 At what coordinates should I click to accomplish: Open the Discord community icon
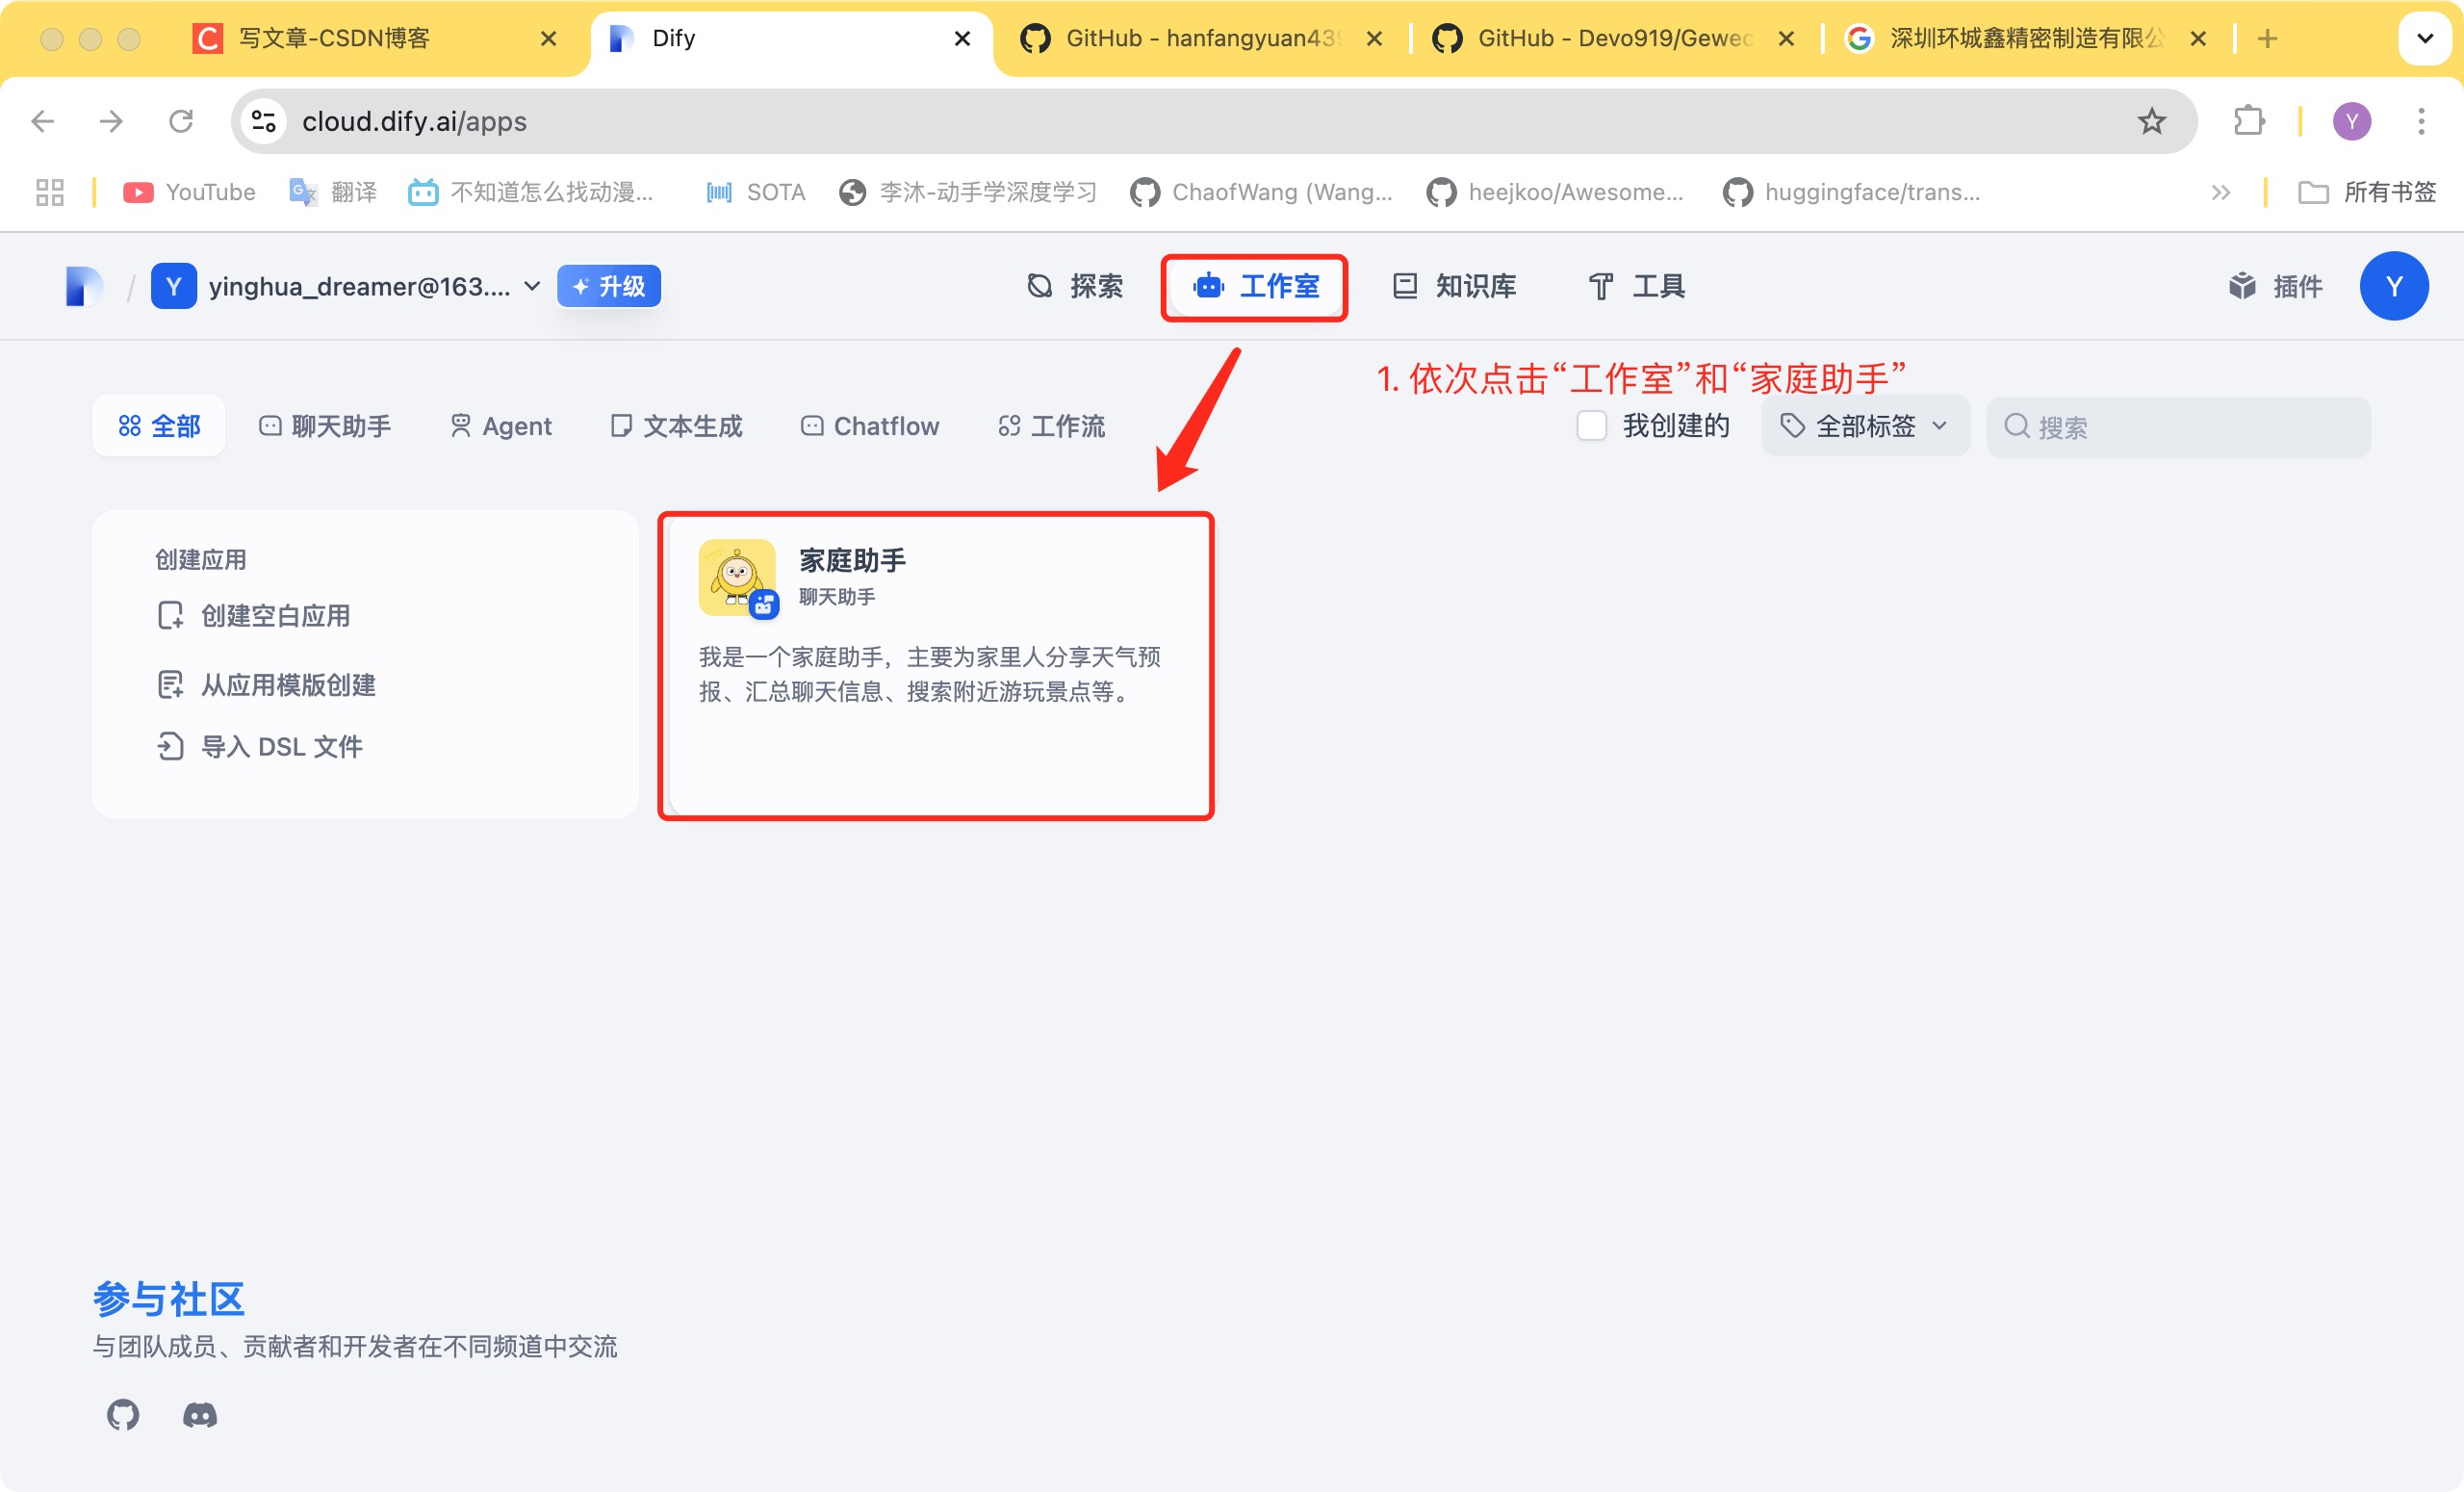[200, 1414]
